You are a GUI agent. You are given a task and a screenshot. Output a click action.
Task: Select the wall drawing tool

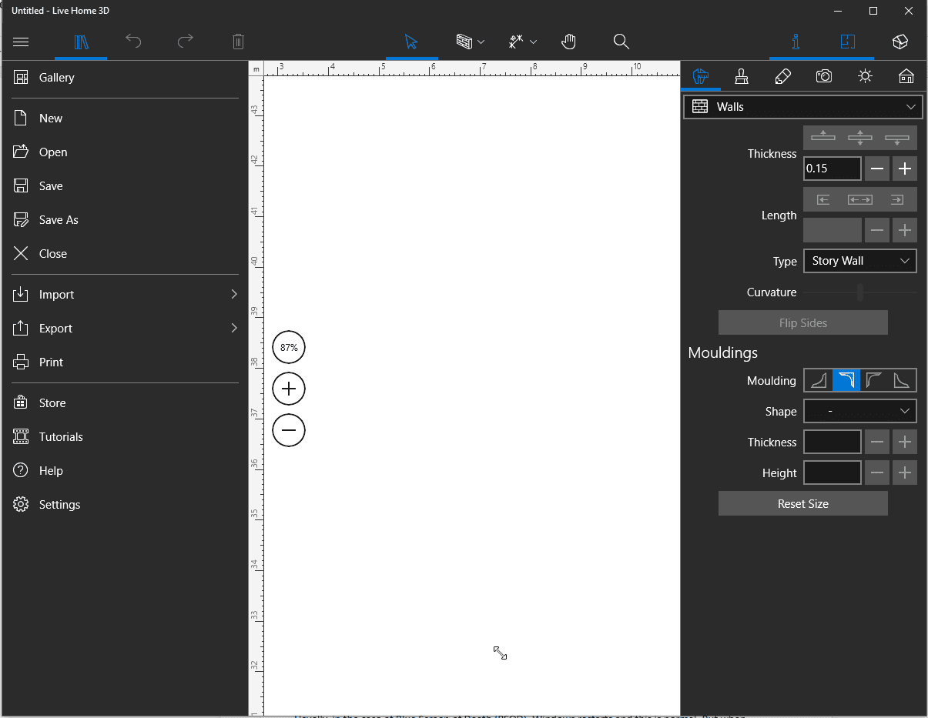point(464,42)
